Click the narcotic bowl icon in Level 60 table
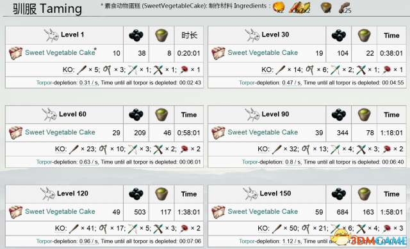Viewport: 410px width, 249px height. point(161,114)
